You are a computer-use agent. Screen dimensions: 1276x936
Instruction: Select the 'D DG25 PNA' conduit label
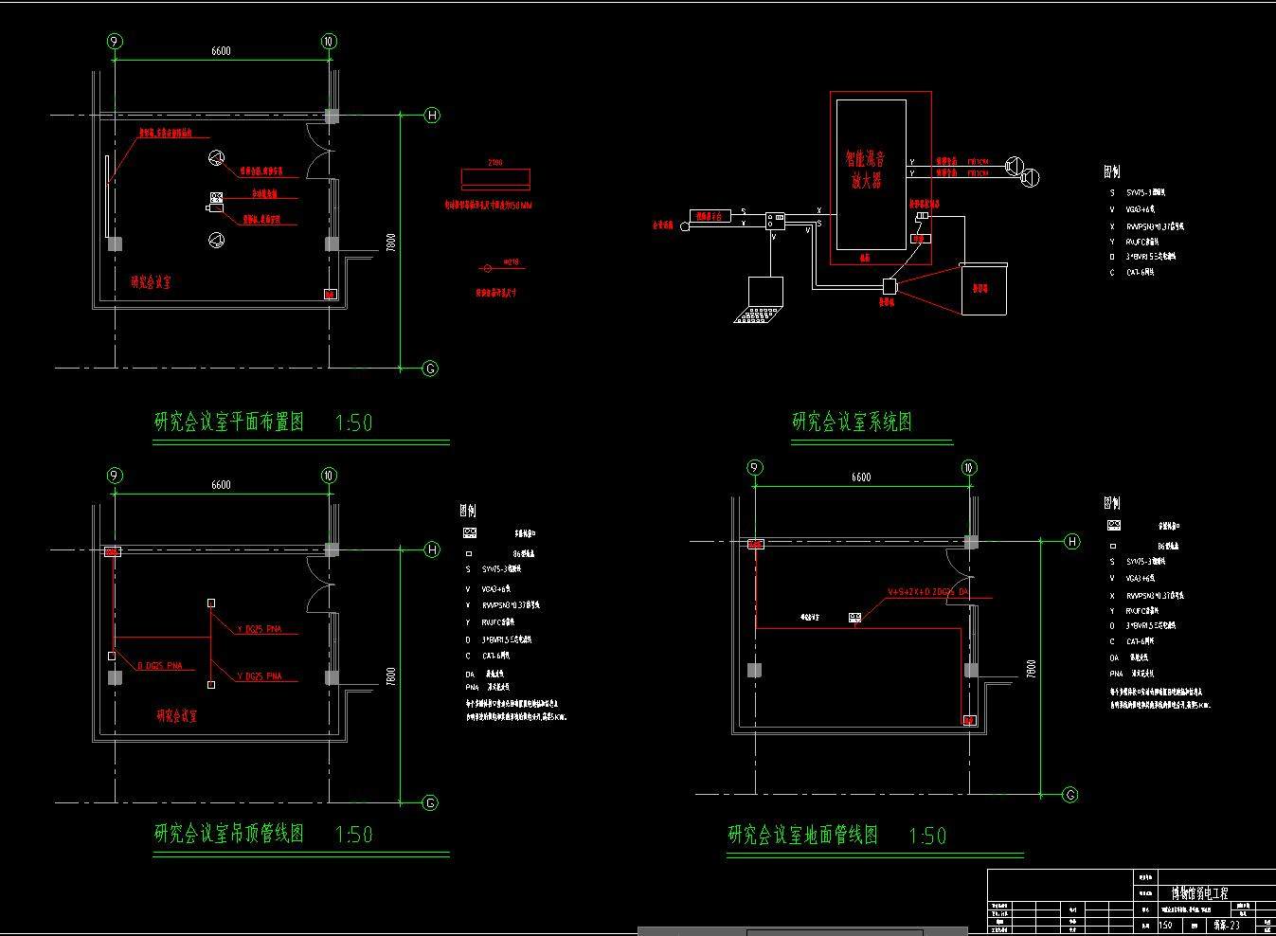[158, 666]
